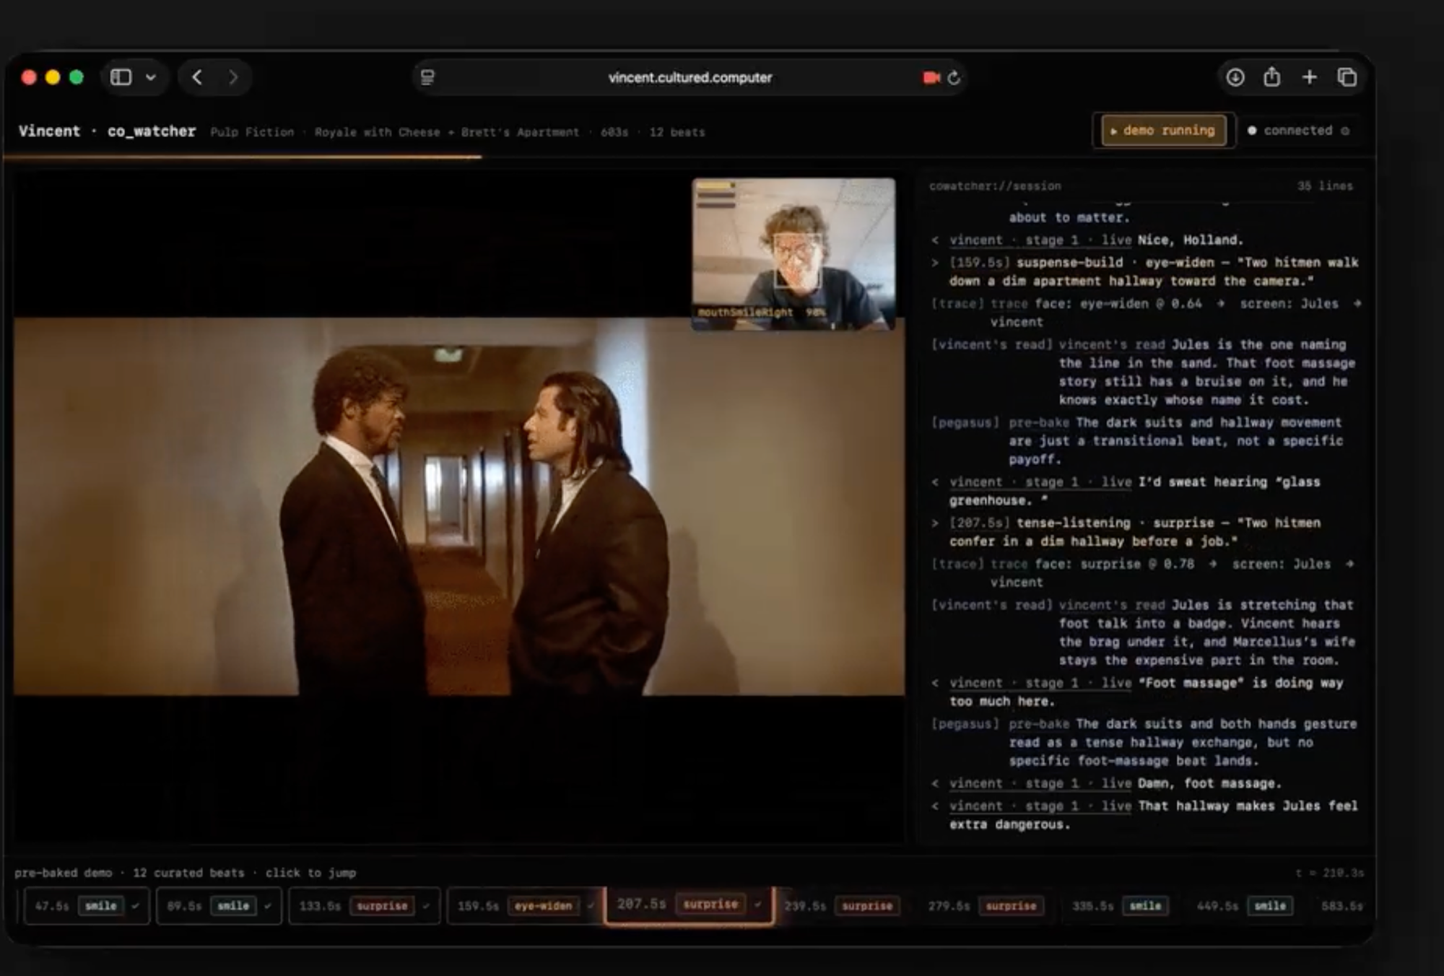Click the "12 beats" header text
This screenshot has width=1444, height=976.
point(677,132)
